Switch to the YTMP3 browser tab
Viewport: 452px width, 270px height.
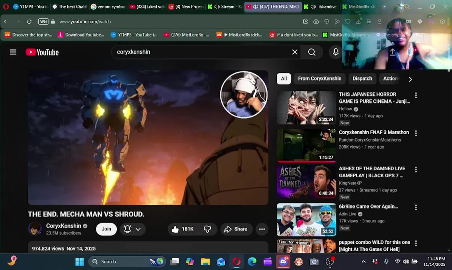click(32, 7)
